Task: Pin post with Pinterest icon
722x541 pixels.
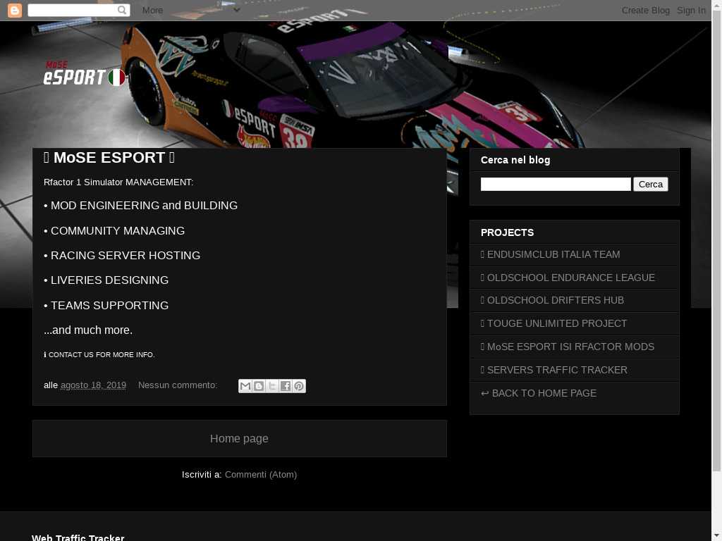Action: tap(299, 386)
